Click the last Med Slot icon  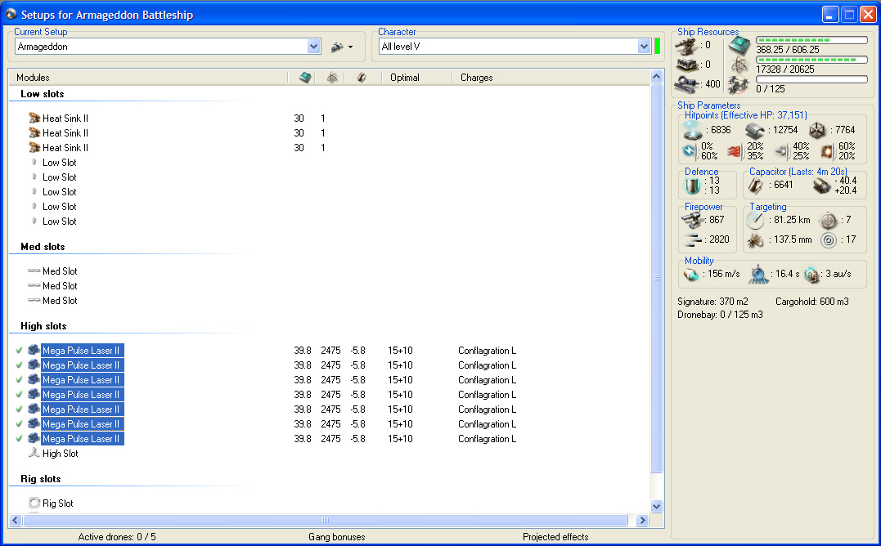(34, 300)
